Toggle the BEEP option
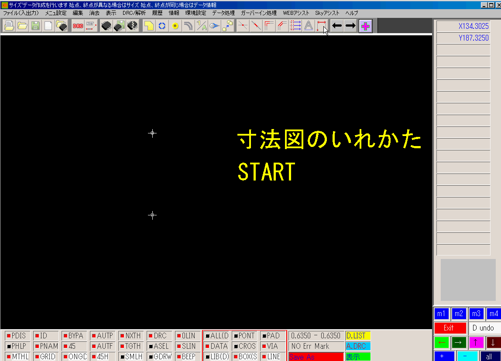The width and height of the screenshot is (501, 361). click(x=188, y=357)
